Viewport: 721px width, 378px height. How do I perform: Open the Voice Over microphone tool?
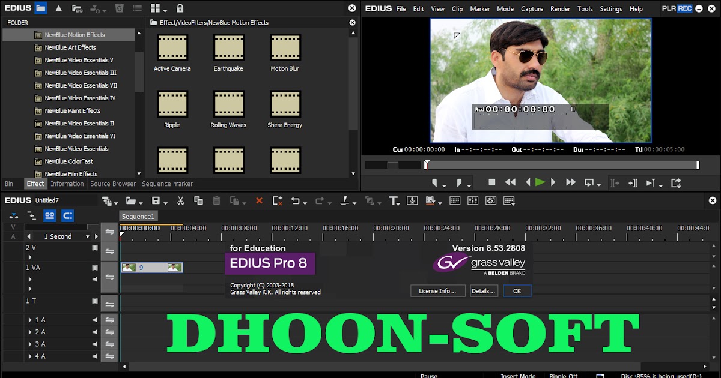412,200
